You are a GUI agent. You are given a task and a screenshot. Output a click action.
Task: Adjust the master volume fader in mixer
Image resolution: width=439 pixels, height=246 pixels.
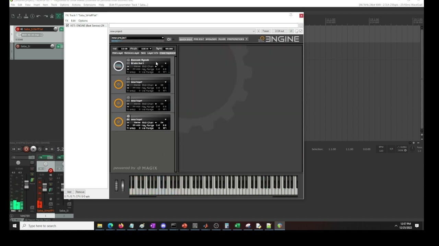(26, 184)
